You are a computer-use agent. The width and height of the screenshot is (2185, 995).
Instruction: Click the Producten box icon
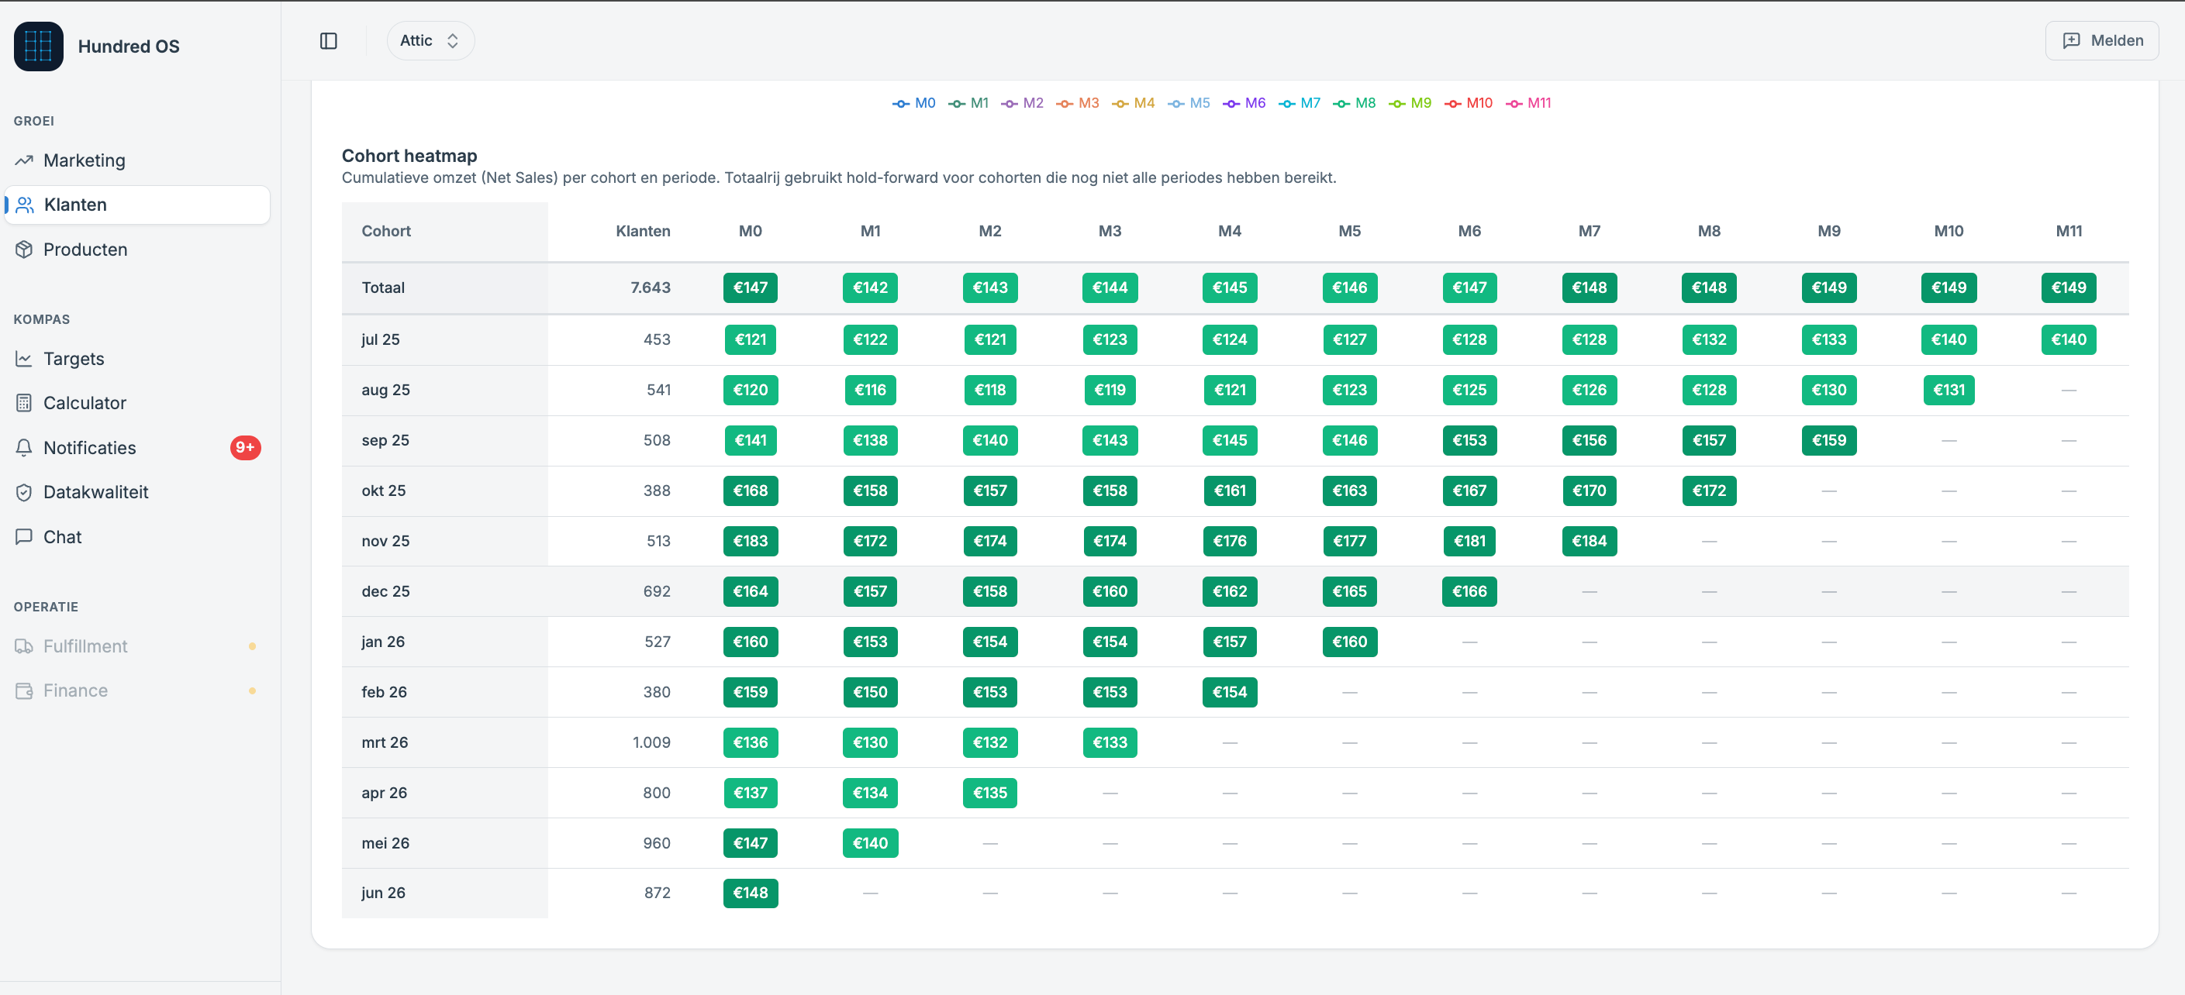24,250
